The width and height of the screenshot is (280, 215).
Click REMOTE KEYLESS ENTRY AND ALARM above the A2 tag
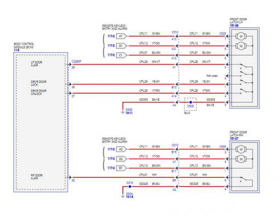coord(115,140)
